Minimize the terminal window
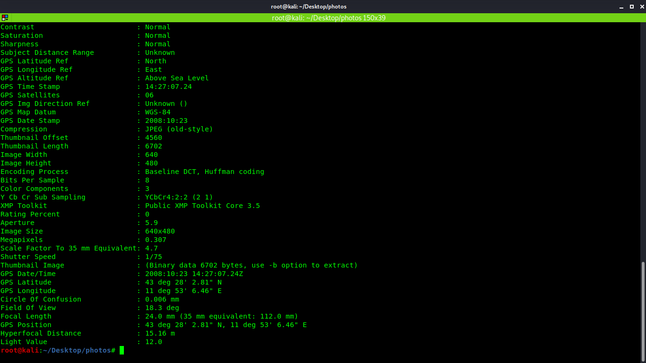The height and width of the screenshot is (363, 646). (622, 7)
